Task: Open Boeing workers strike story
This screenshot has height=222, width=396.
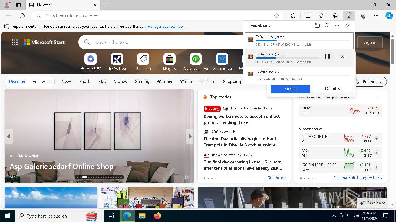Action: click(242, 119)
